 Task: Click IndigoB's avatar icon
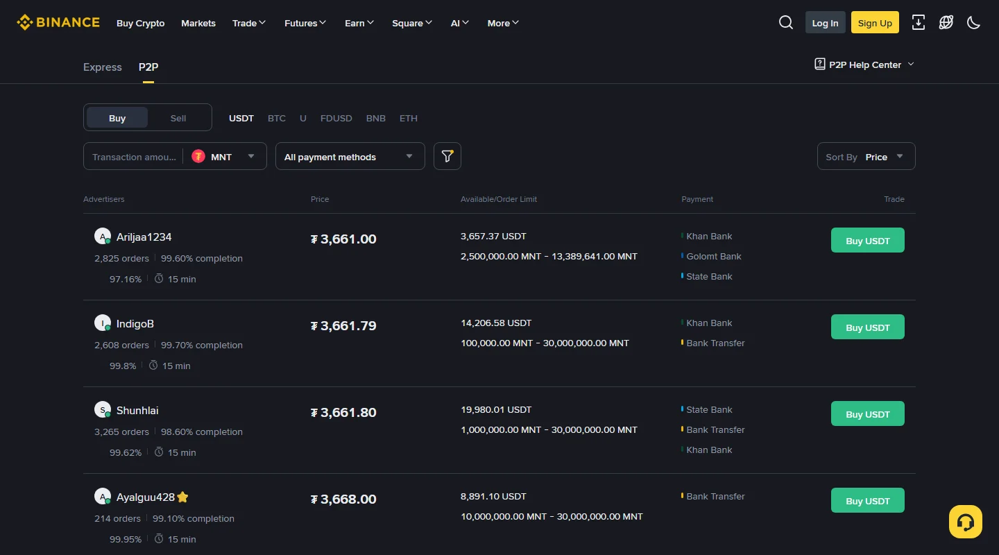[103, 323]
